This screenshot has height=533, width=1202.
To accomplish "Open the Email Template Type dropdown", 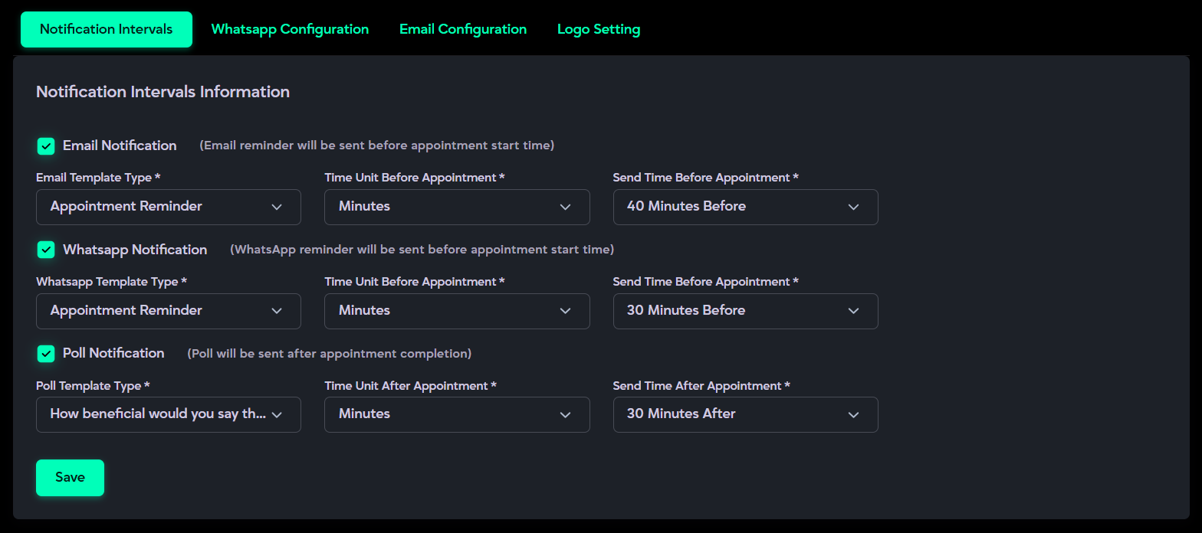I will (x=168, y=207).
